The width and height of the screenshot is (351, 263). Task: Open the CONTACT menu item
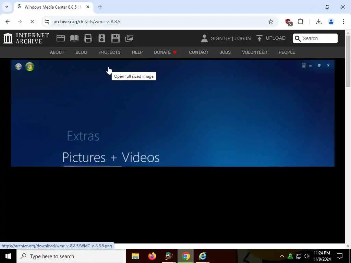198,52
